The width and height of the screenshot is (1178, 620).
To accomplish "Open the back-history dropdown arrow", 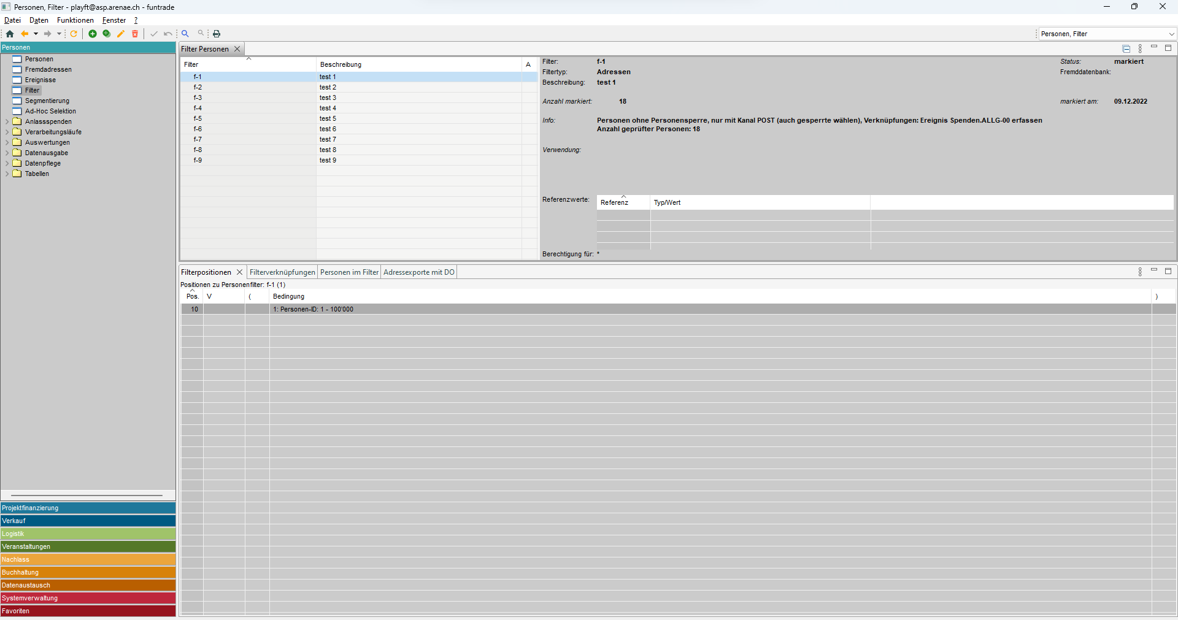I will tap(36, 34).
